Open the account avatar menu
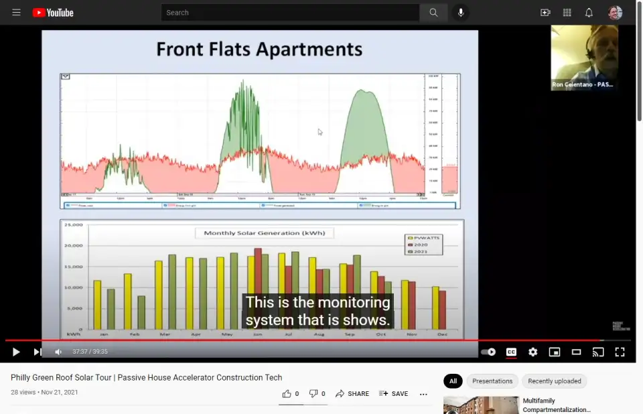643x414 pixels. [615, 13]
